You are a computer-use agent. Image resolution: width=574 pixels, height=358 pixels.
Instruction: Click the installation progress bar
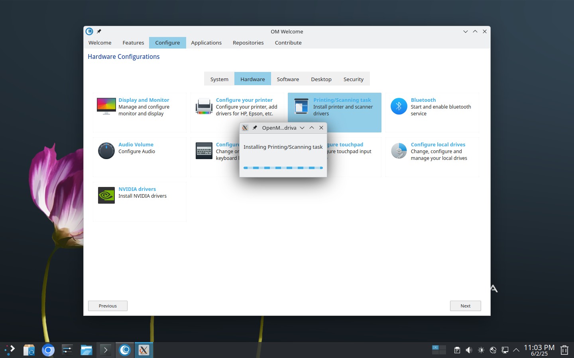283,168
